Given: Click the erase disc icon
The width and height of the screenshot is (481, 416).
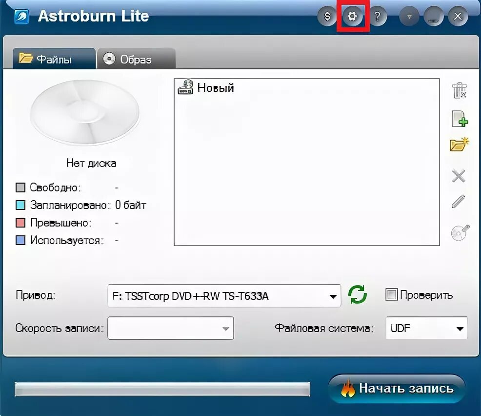Looking at the screenshot, I should tap(460, 233).
